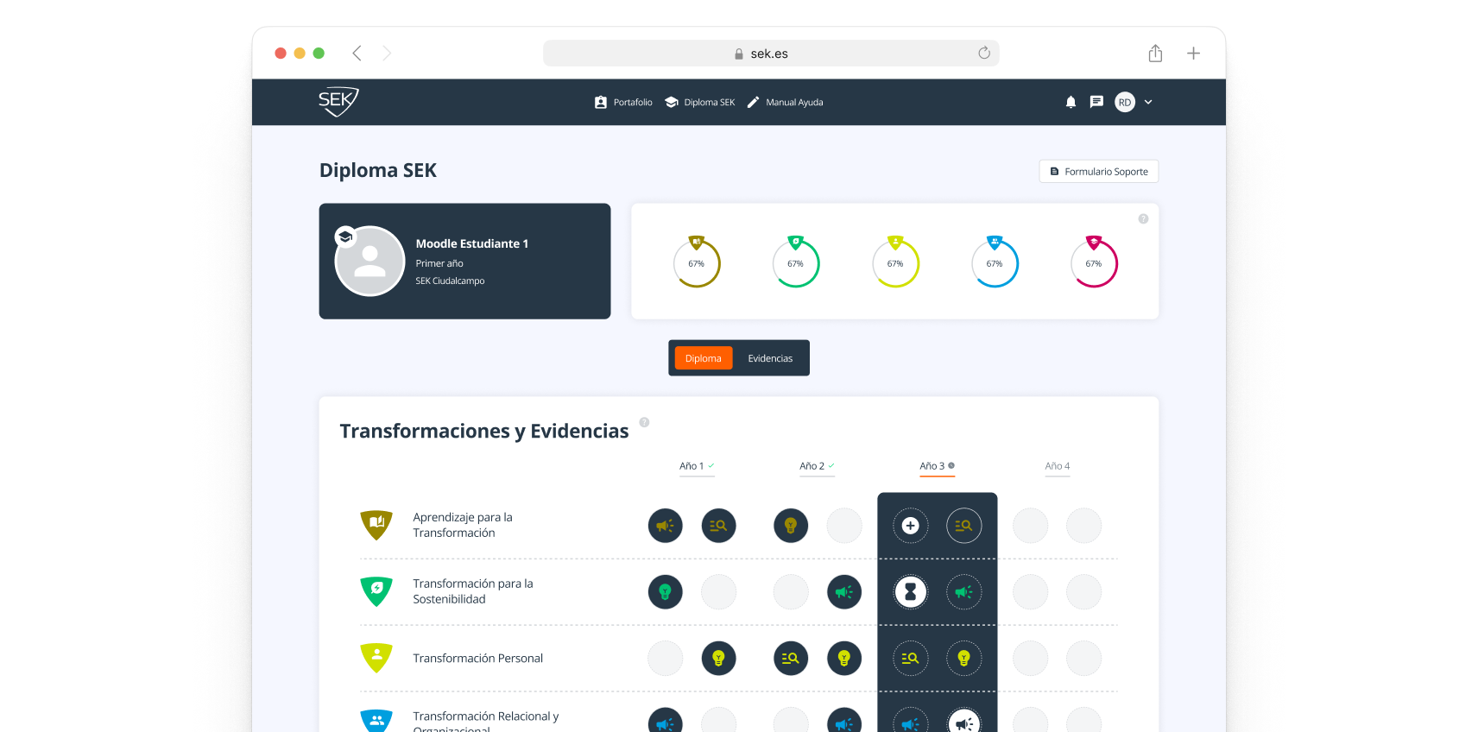Screen dimensions: 1478x732
Task: Click Moodle Estudiante 1 profile avatar
Action: click(x=369, y=262)
